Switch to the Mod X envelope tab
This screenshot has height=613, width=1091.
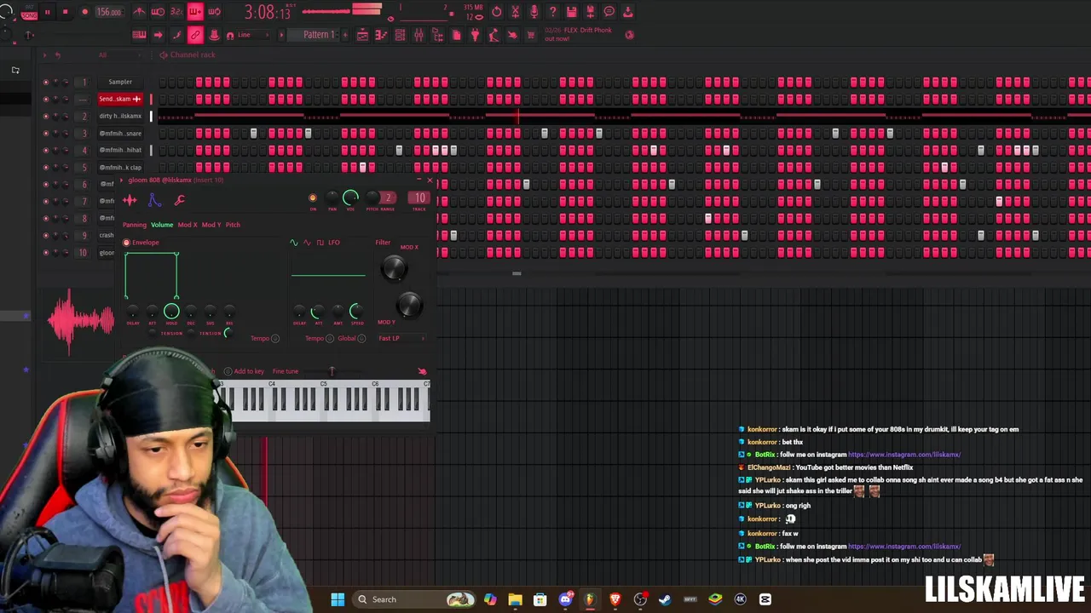coord(188,225)
